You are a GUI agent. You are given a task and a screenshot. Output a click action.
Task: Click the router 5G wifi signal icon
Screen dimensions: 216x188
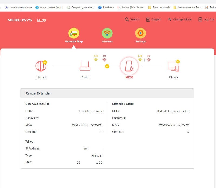pos(104,60)
